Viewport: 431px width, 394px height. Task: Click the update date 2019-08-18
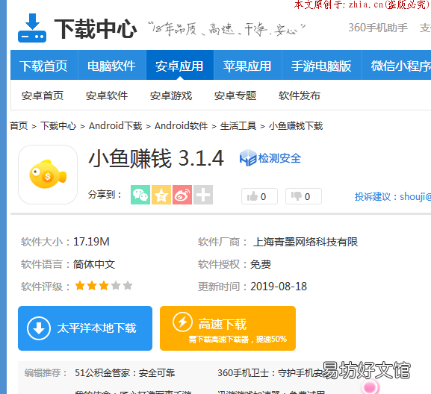279,287
